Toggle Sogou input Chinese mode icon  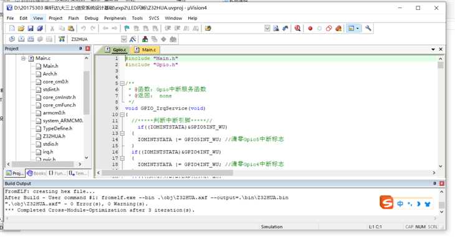tap(400, 203)
